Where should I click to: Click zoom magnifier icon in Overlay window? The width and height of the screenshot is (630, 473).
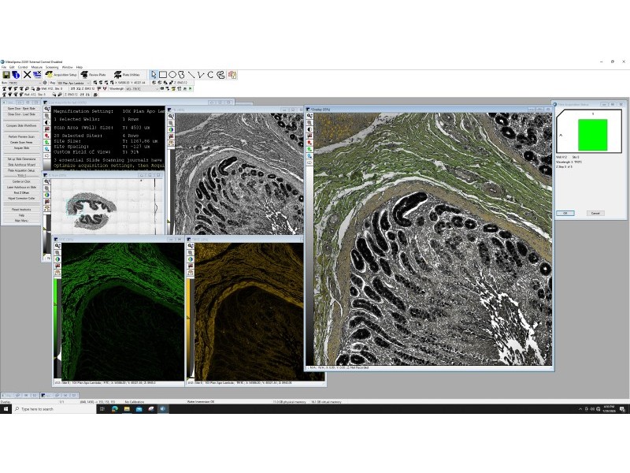[x=309, y=116]
